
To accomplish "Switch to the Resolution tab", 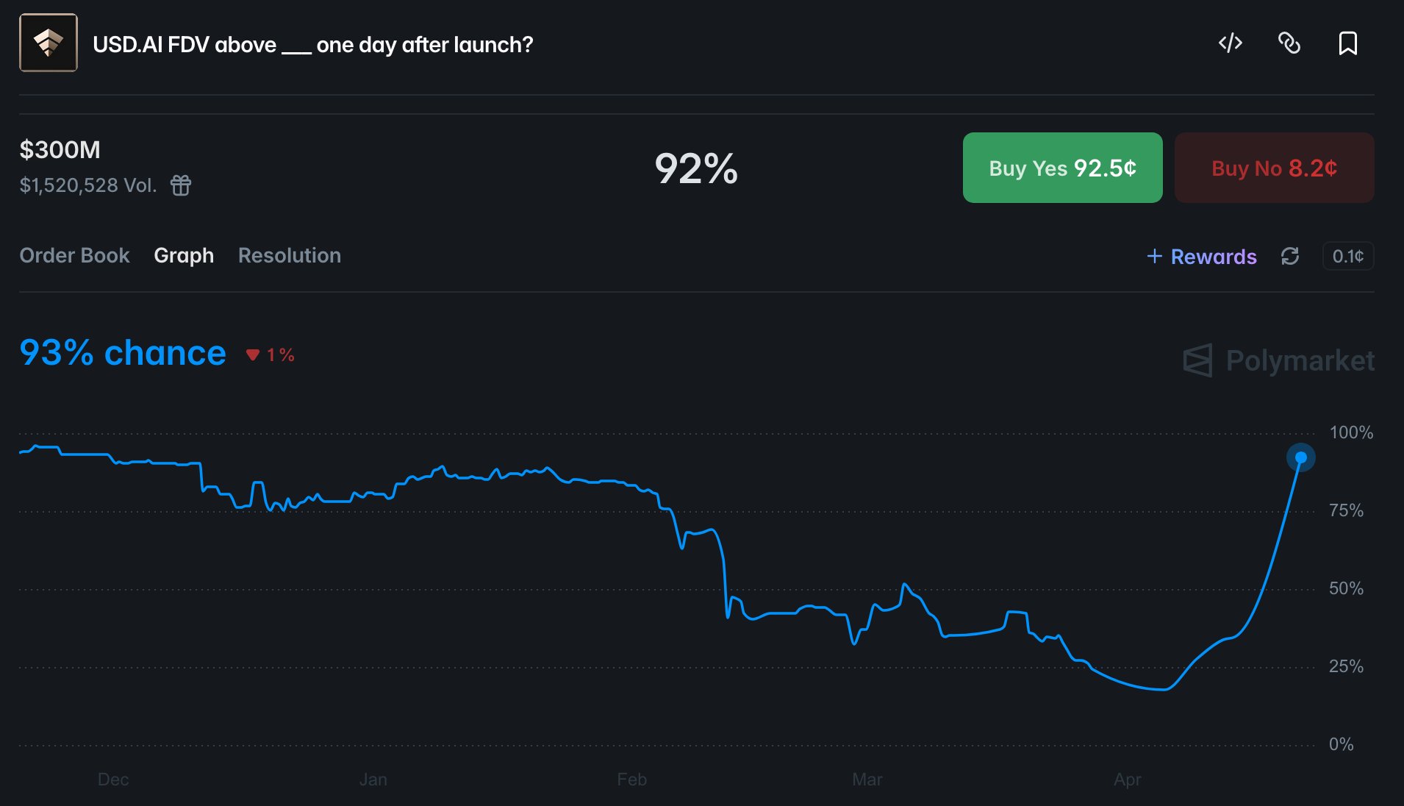I will [x=290, y=256].
